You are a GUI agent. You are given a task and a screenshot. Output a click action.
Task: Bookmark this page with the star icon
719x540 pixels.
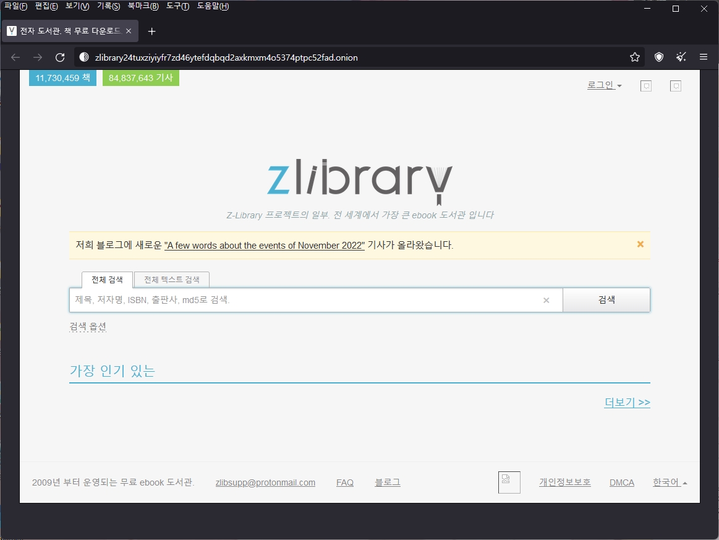click(635, 57)
